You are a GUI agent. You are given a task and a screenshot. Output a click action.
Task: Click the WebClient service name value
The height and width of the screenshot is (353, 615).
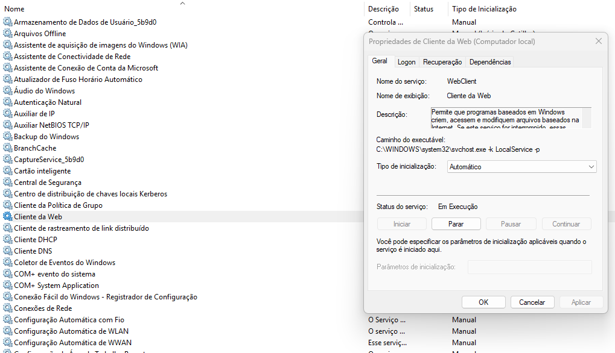point(462,81)
